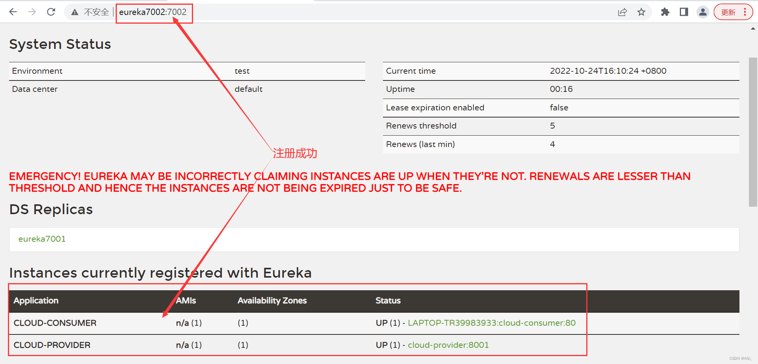Screen dimensions: 758x364
Task: Open the Extensions puzzle icon
Action: [665, 12]
